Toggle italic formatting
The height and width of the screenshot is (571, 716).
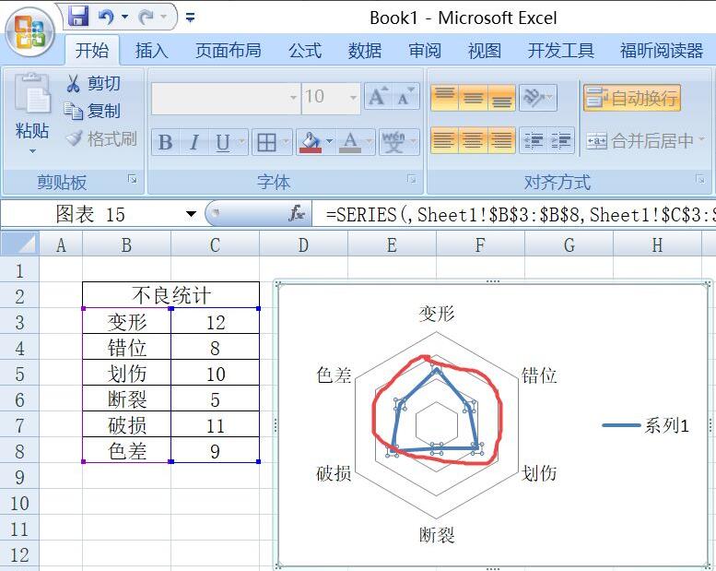pos(194,142)
